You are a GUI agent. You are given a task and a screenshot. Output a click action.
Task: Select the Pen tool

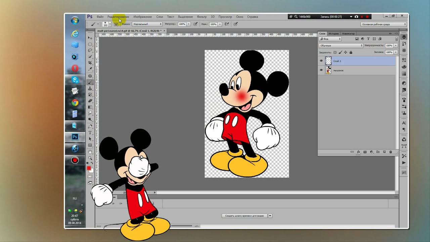click(x=90, y=126)
